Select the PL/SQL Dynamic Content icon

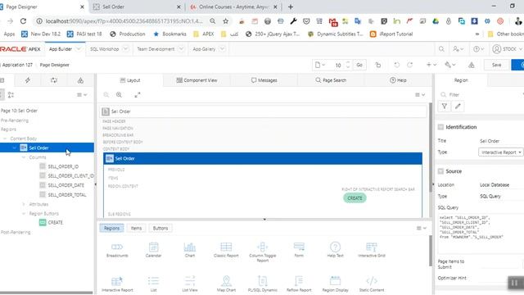[262, 281]
